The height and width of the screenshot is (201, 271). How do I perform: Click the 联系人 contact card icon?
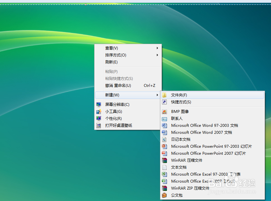(164, 119)
